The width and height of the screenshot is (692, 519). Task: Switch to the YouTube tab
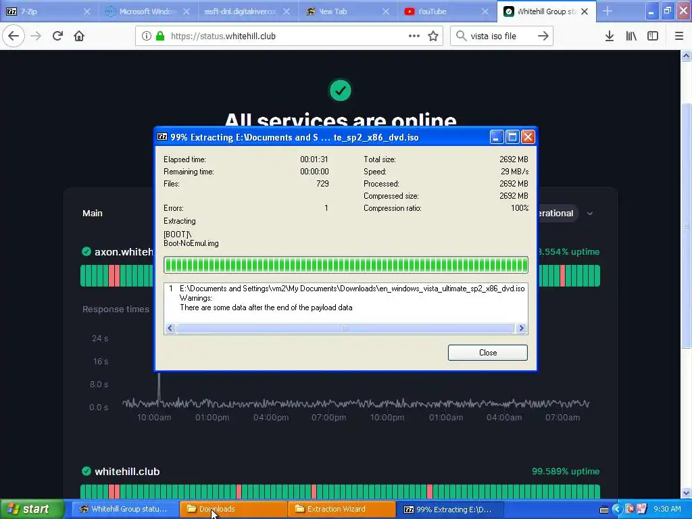click(446, 11)
